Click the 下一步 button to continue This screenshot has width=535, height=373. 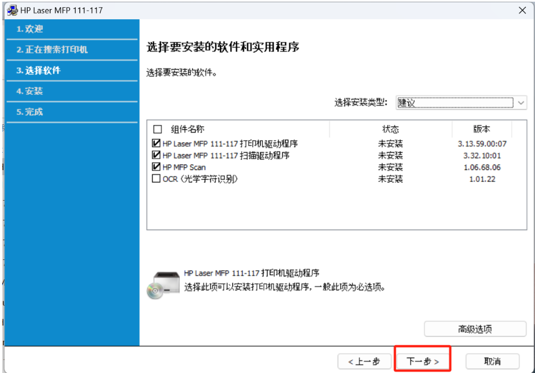point(422,361)
